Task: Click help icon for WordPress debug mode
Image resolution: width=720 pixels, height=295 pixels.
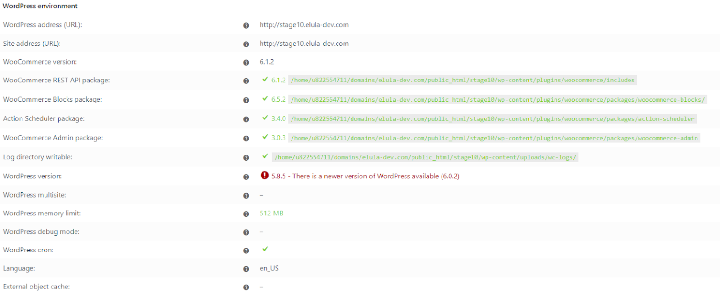Action: [x=246, y=232]
